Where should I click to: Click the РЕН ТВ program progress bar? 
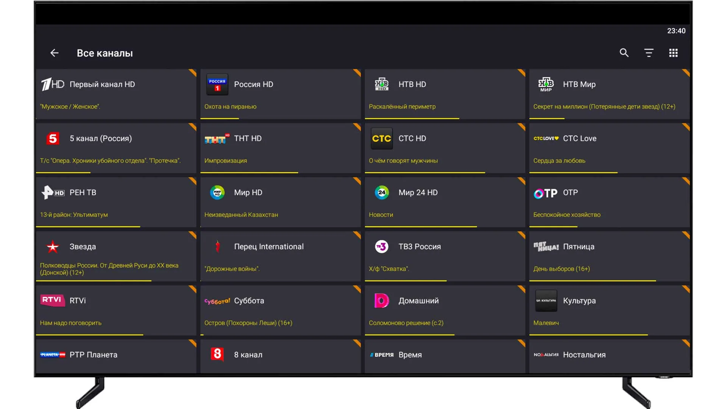point(88,226)
